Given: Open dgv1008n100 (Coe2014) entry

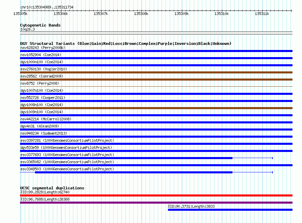Looking at the screenshot, I should click(x=42, y=105).
